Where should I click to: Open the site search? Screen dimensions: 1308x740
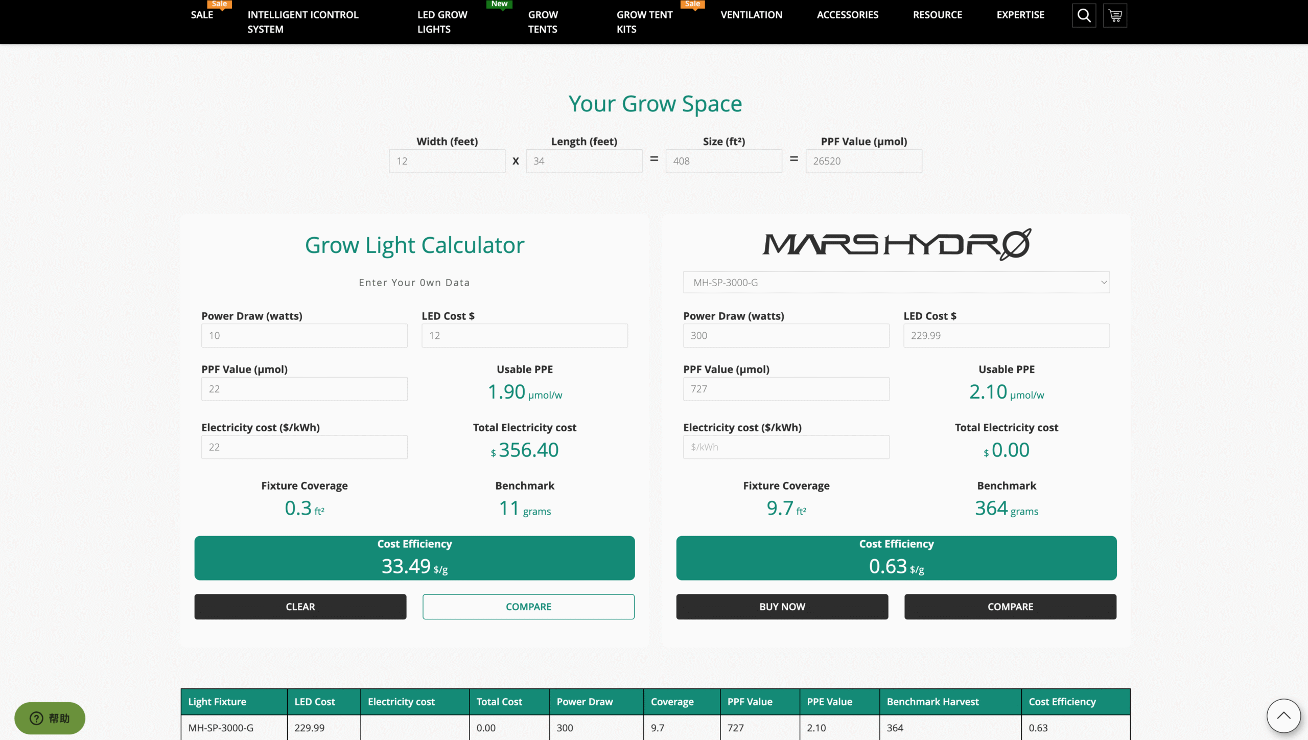click(1083, 15)
